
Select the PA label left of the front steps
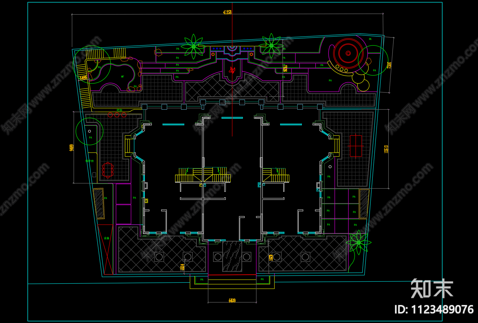click(x=202, y=279)
